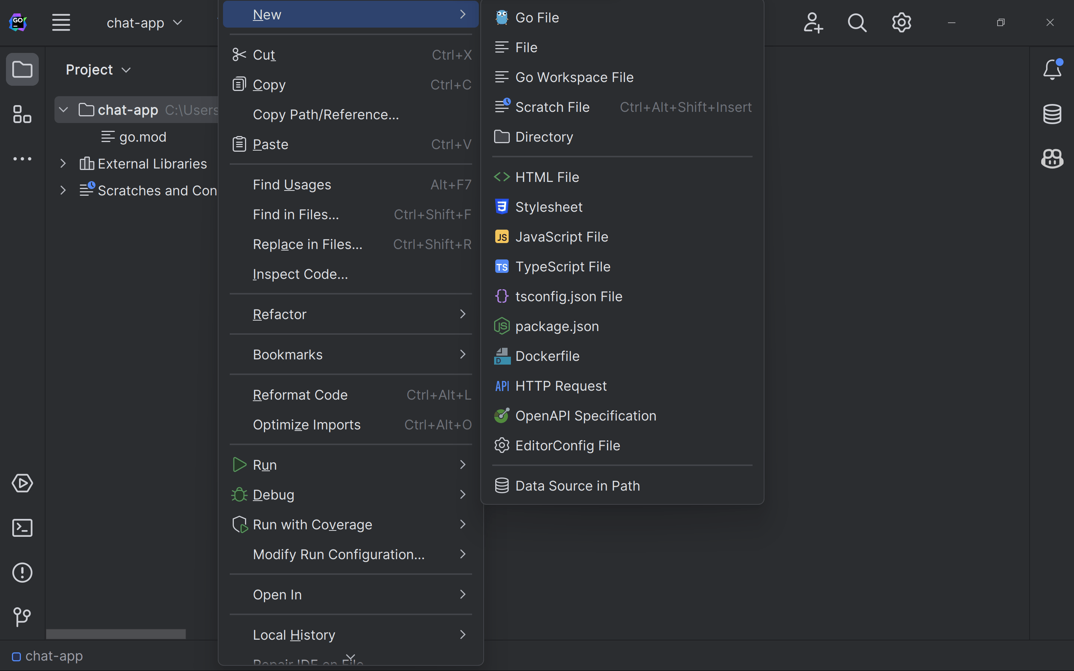Open the main hamburger menu
1074x671 pixels.
(x=61, y=22)
